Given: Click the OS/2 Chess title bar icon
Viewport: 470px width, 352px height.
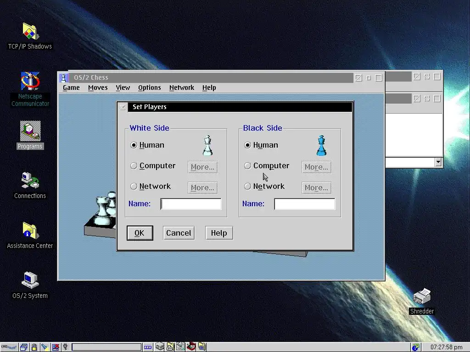Looking at the screenshot, I should [63, 78].
